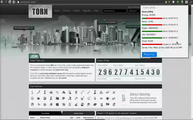Click the gavel icon in Top Features

(70, 98)
